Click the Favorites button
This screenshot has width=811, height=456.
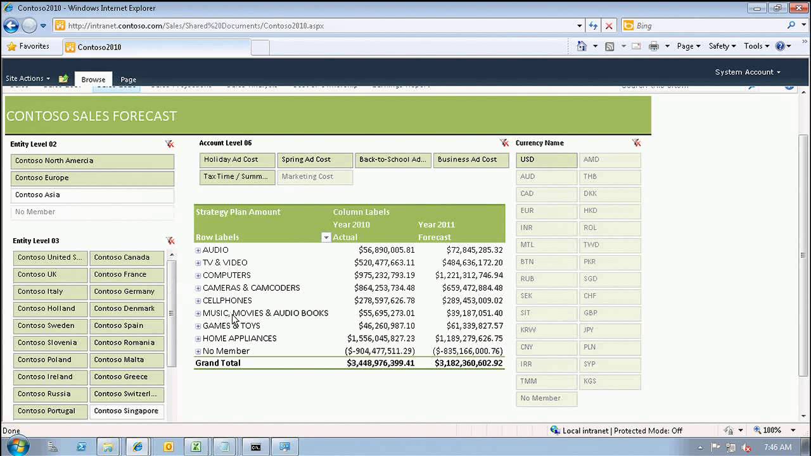click(x=28, y=46)
